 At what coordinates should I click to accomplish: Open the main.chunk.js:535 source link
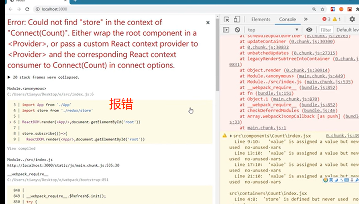click(328, 82)
